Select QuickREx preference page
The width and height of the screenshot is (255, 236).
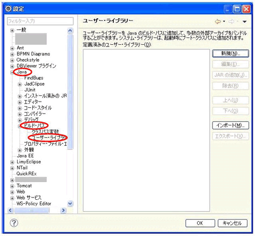point(27,174)
